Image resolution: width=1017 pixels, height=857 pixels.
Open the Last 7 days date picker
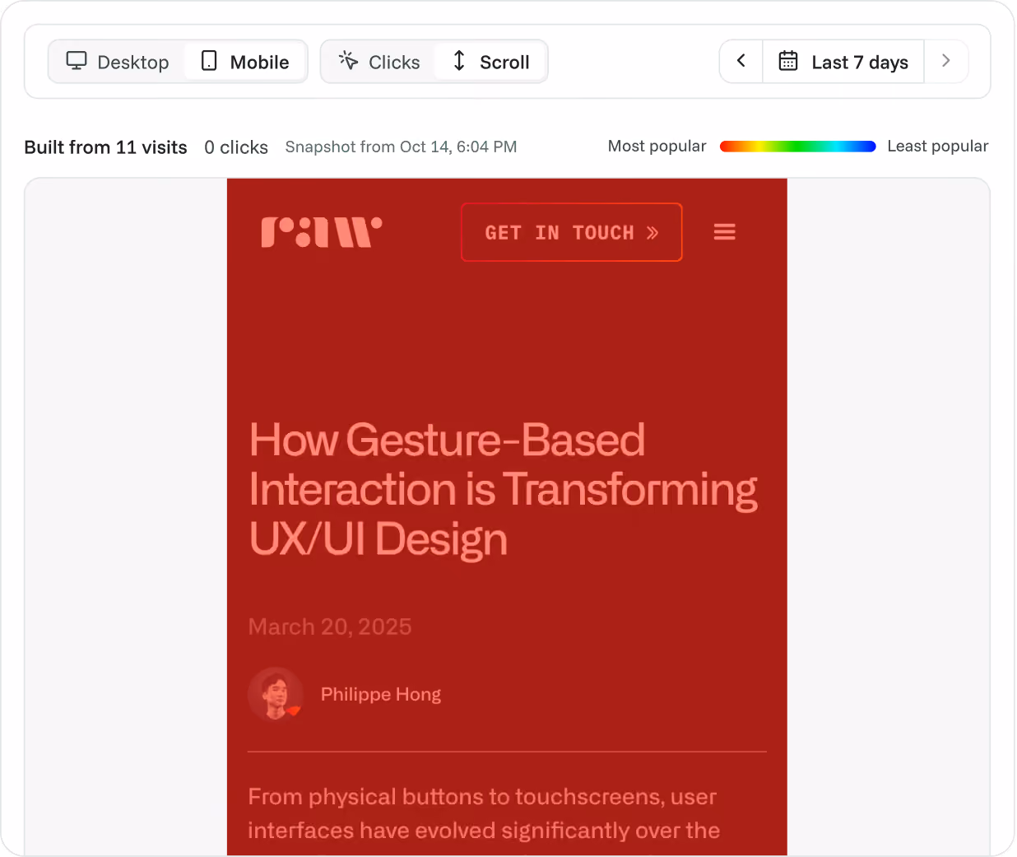(843, 61)
